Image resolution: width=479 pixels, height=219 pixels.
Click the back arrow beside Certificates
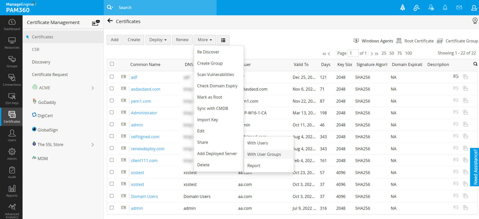110,21
